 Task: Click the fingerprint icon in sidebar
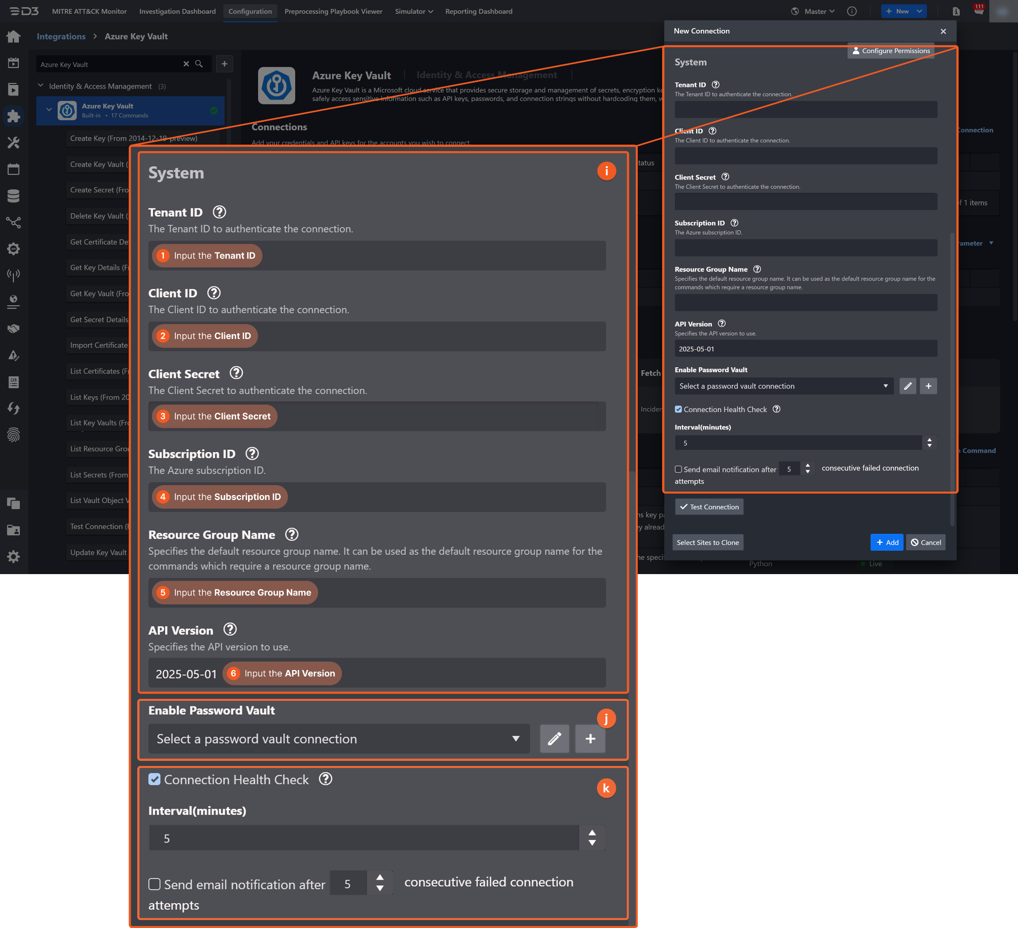[13, 435]
